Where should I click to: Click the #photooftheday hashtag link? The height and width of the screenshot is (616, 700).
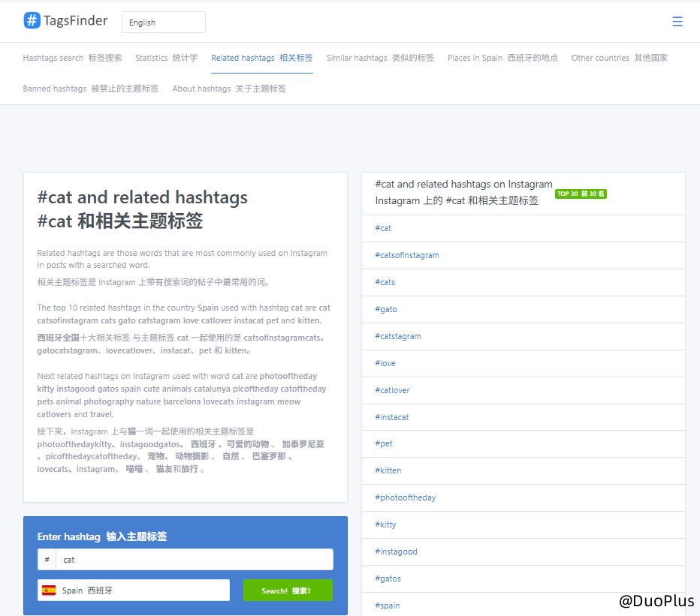pyautogui.click(x=405, y=497)
